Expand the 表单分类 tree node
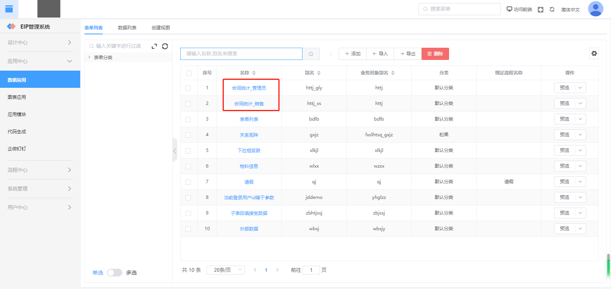611x289 pixels. [89, 57]
